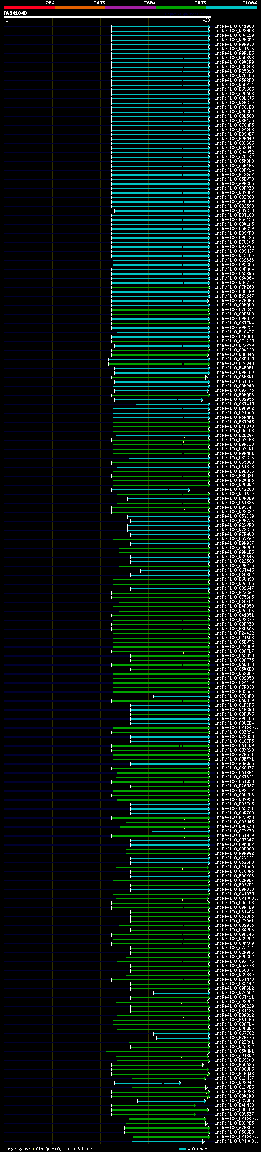Select hit UniRef100_B5UA25
Screen dimensions: 261x1152
point(234,1065)
